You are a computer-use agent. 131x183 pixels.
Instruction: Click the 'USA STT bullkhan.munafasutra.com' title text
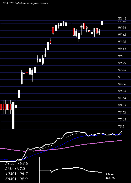click(x=25, y=3)
